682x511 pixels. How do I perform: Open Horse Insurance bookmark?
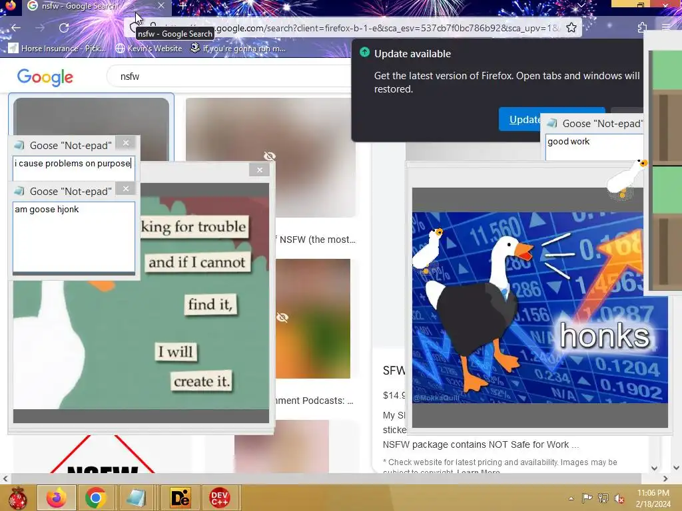(x=57, y=49)
